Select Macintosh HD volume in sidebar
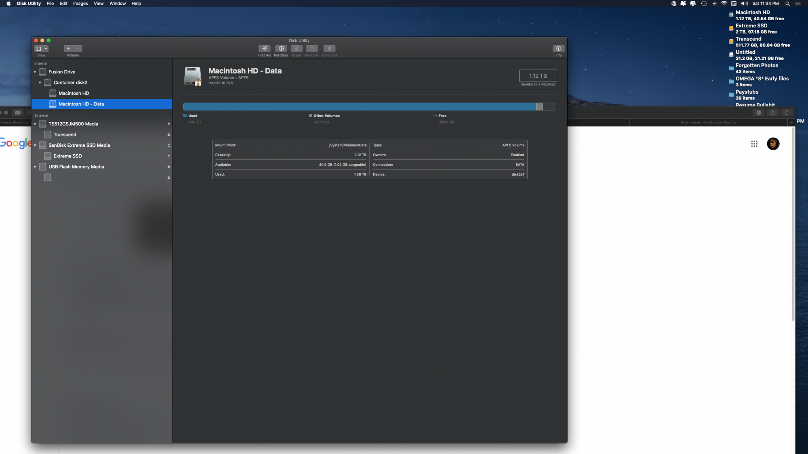Viewport: 808px width, 454px height. (x=102, y=93)
